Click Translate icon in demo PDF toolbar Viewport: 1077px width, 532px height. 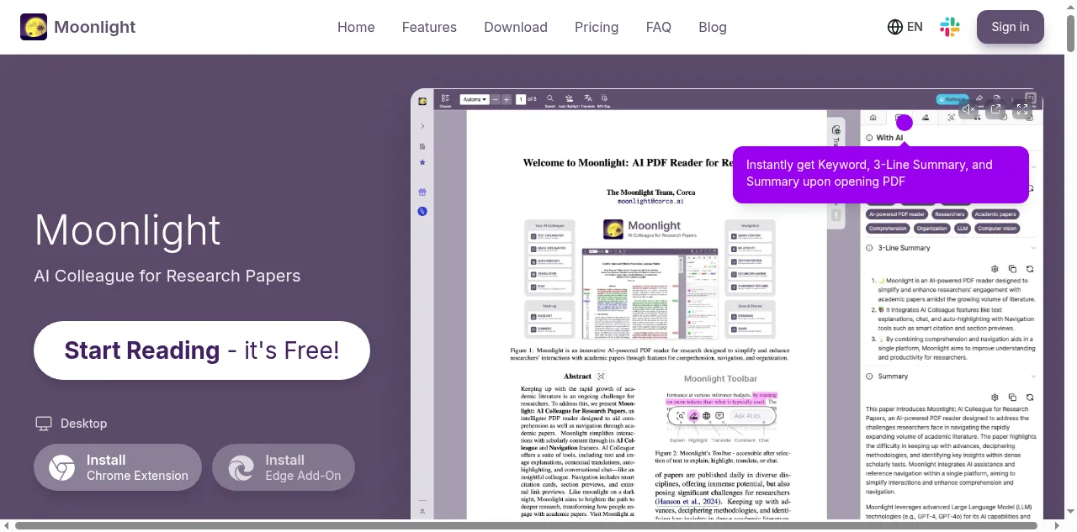coord(588,100)
